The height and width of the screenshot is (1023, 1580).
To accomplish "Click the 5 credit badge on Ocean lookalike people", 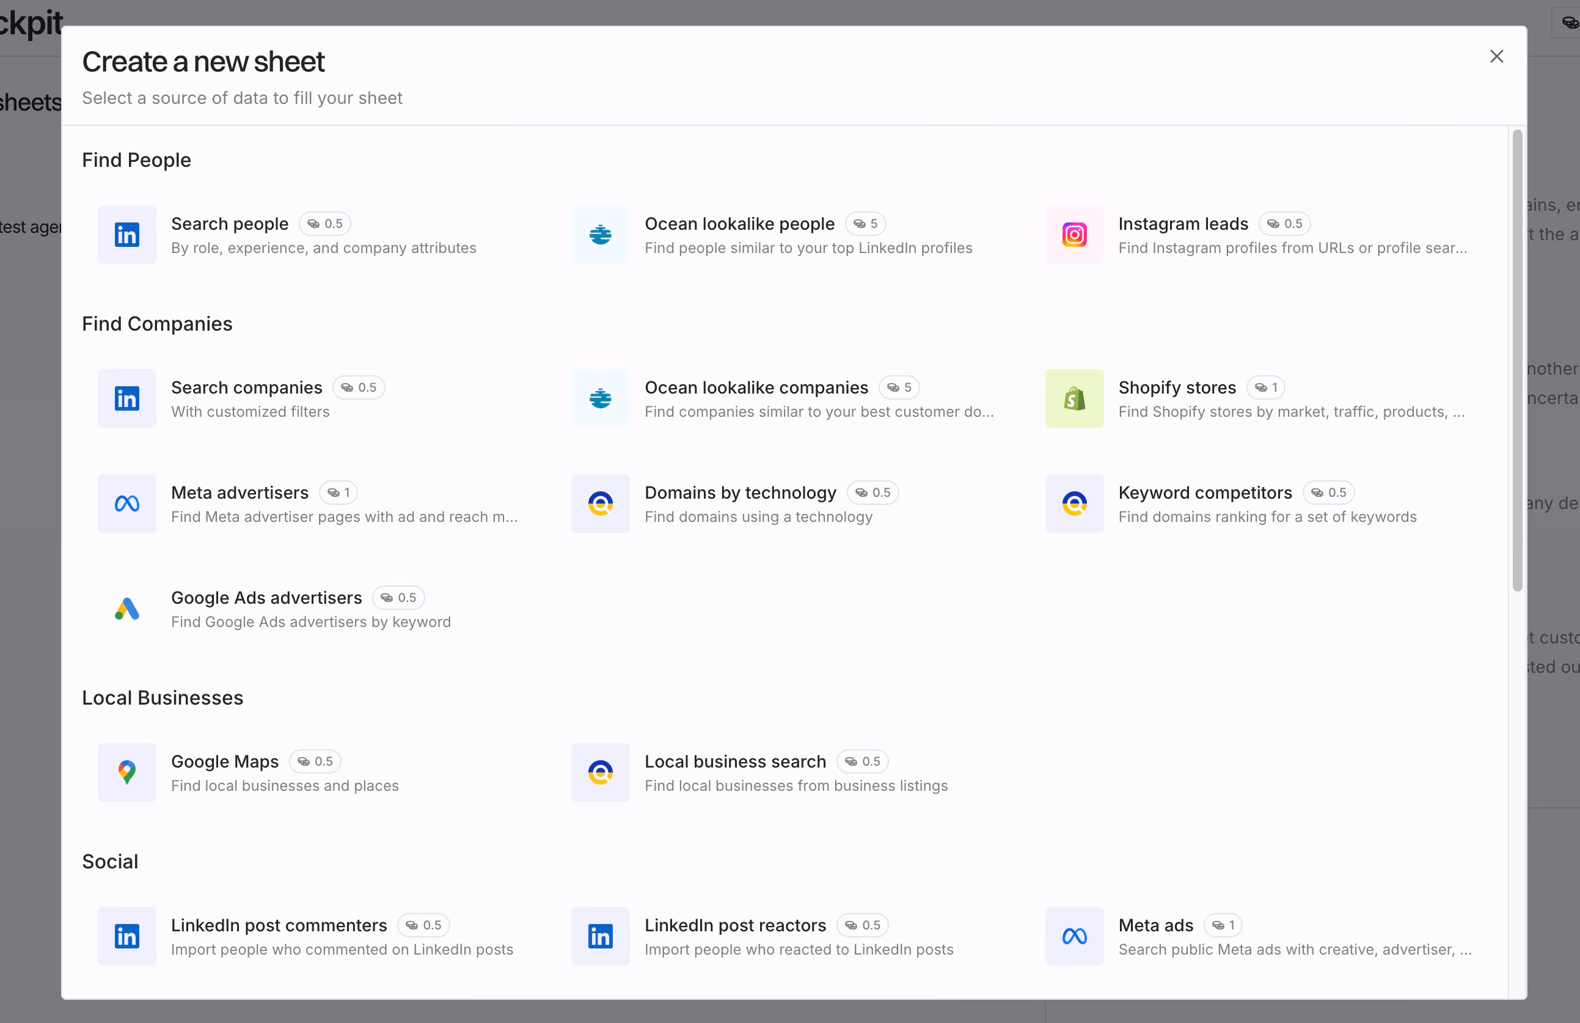I will [866, 224].
